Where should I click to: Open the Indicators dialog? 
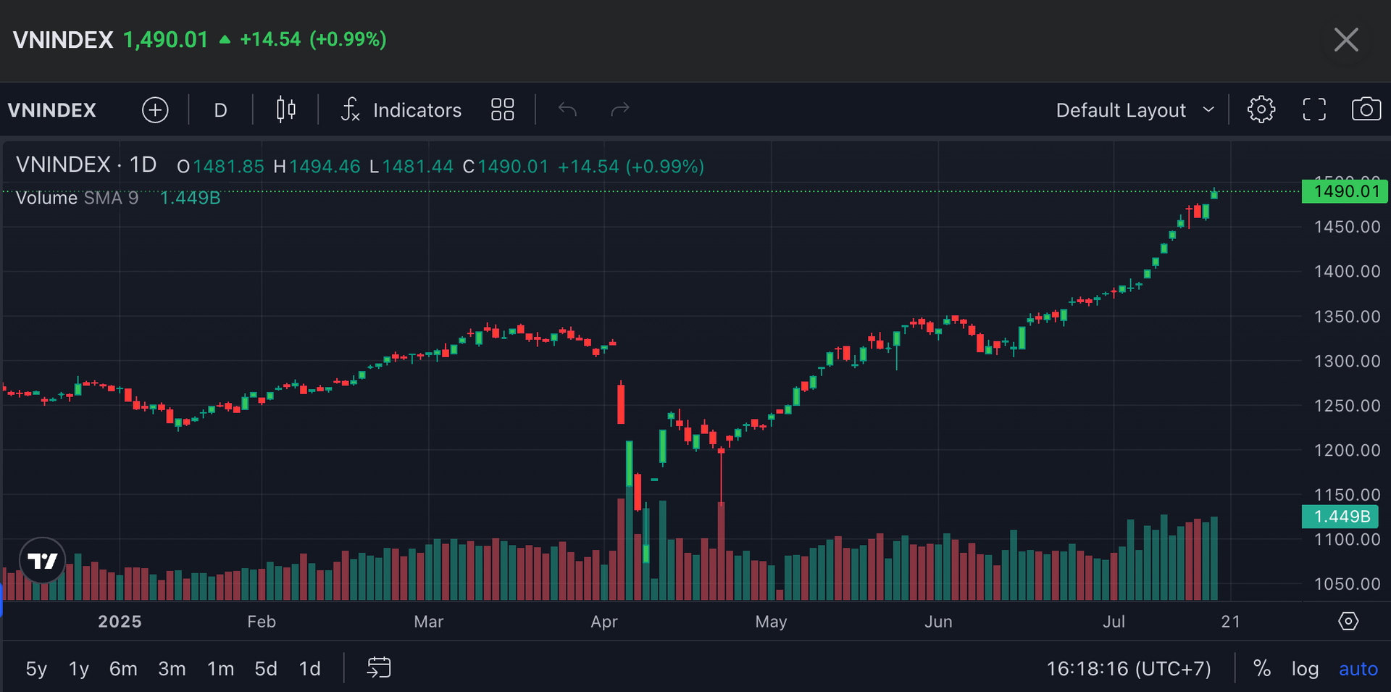pyautogui.click(x=401, y=110)
